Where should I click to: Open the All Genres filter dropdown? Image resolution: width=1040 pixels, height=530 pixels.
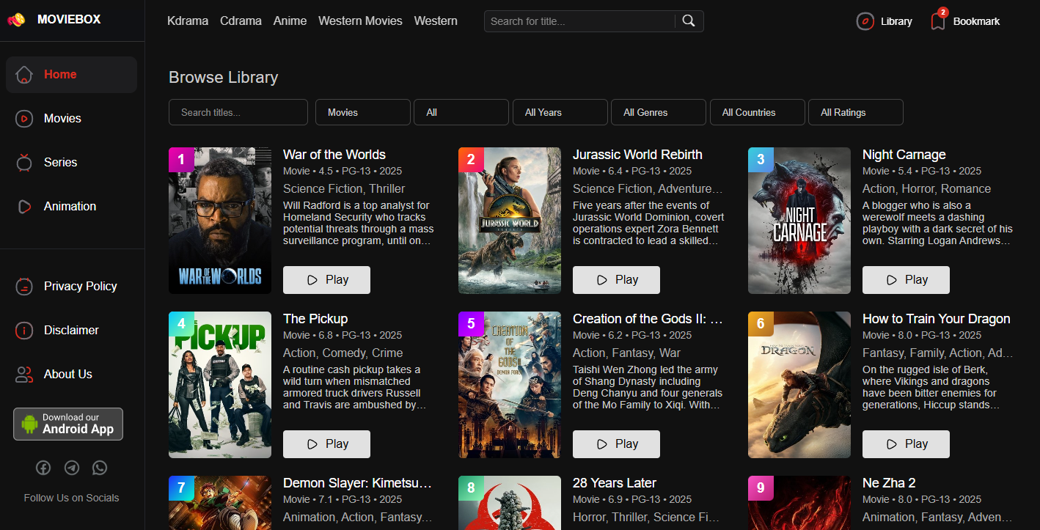pos(659,112)
